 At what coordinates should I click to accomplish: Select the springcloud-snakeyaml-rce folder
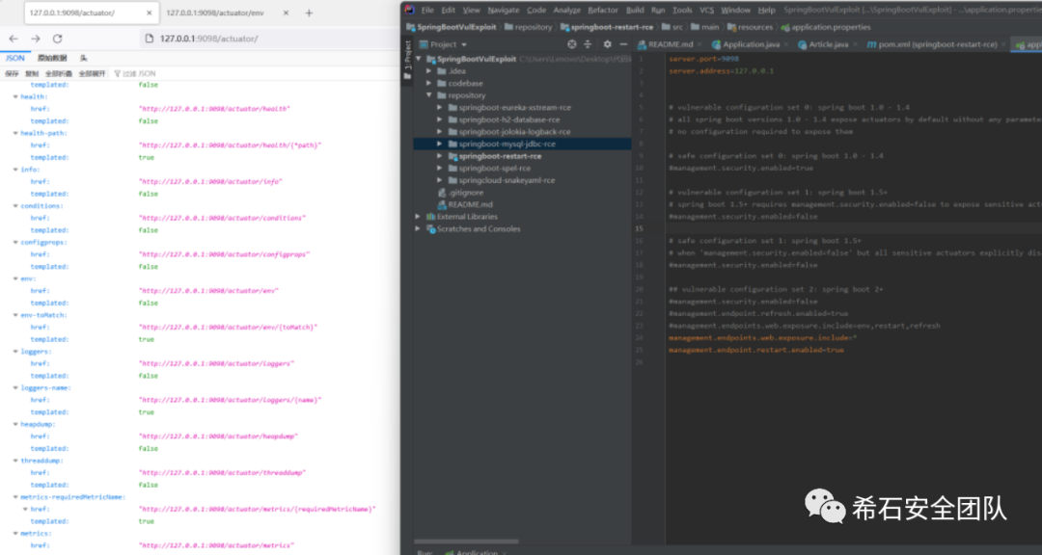pos(507,180)
